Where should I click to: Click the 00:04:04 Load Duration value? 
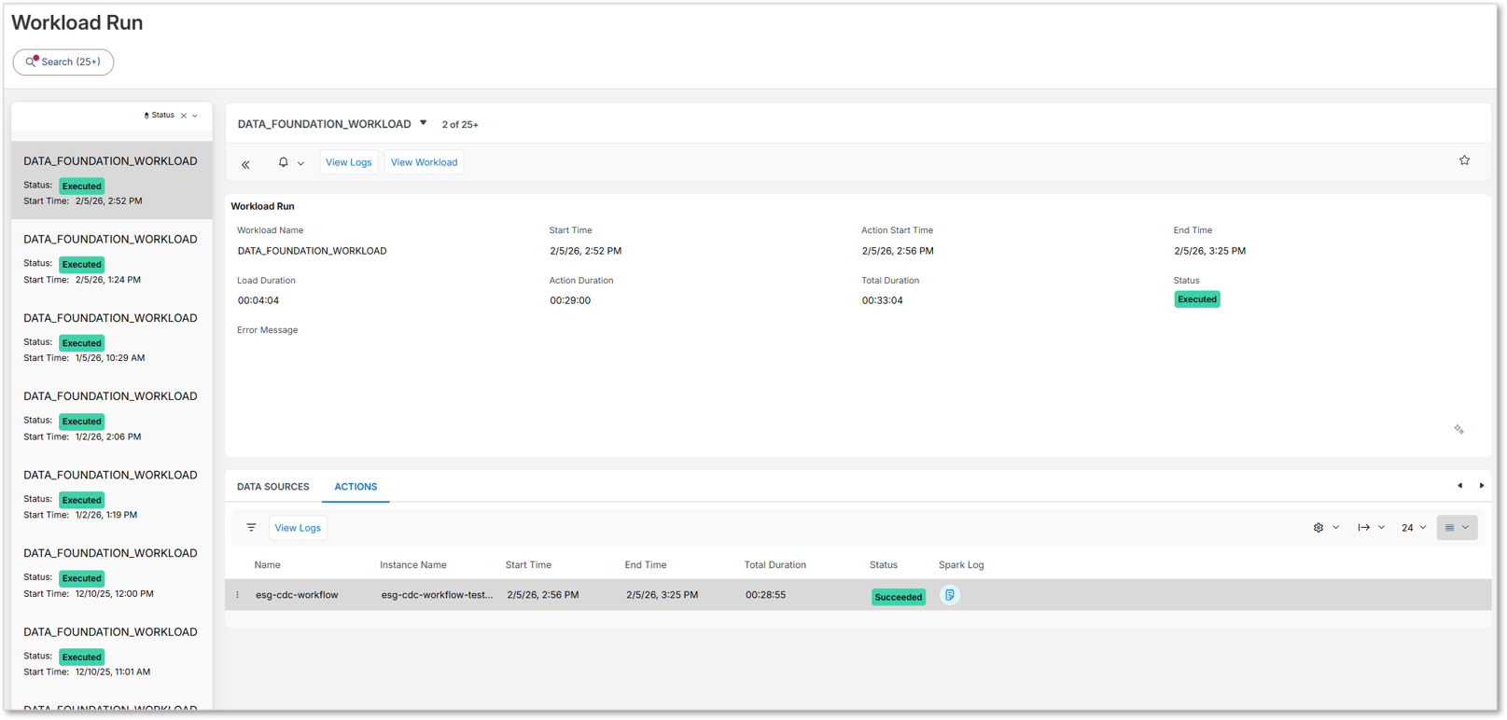coord(258,300)
